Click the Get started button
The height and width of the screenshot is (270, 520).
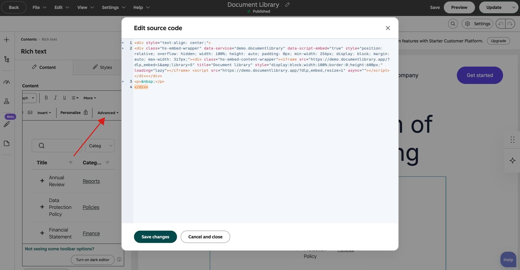tap(480, 75)
